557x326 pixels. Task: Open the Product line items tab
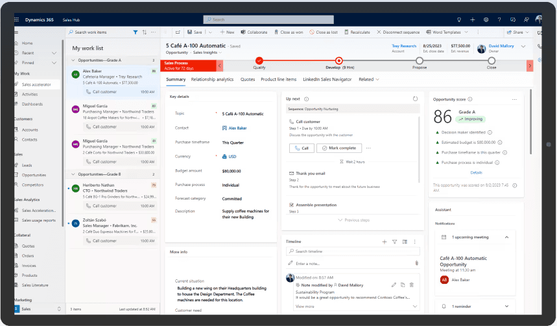(x=279, y=80)
